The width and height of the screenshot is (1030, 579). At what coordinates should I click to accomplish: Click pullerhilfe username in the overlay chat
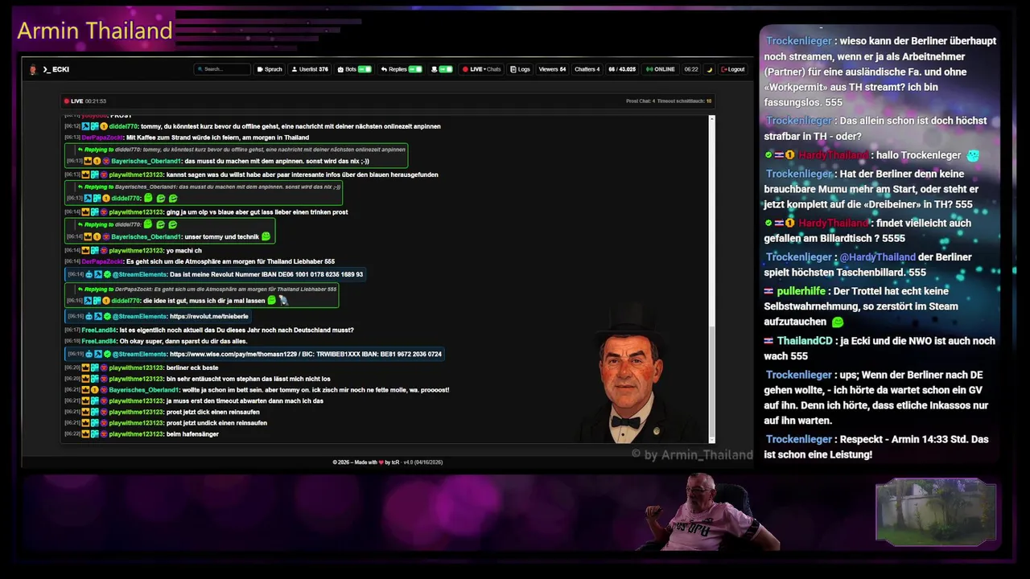801,291
